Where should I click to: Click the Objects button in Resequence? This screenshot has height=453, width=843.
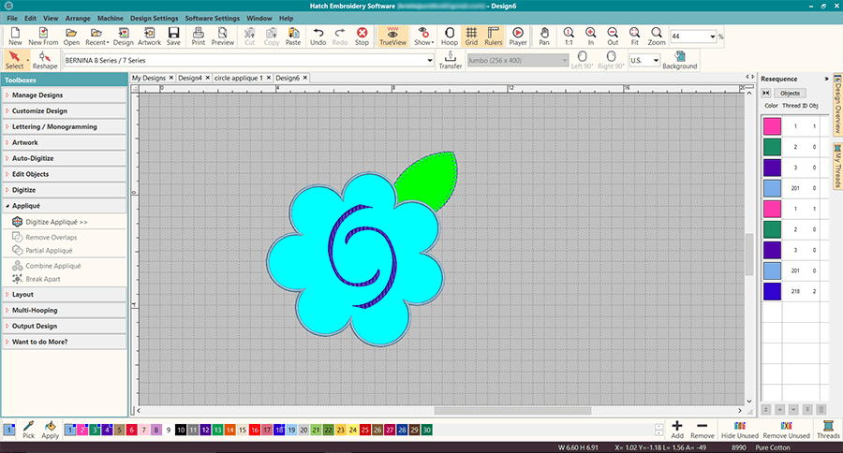[790, 94]
